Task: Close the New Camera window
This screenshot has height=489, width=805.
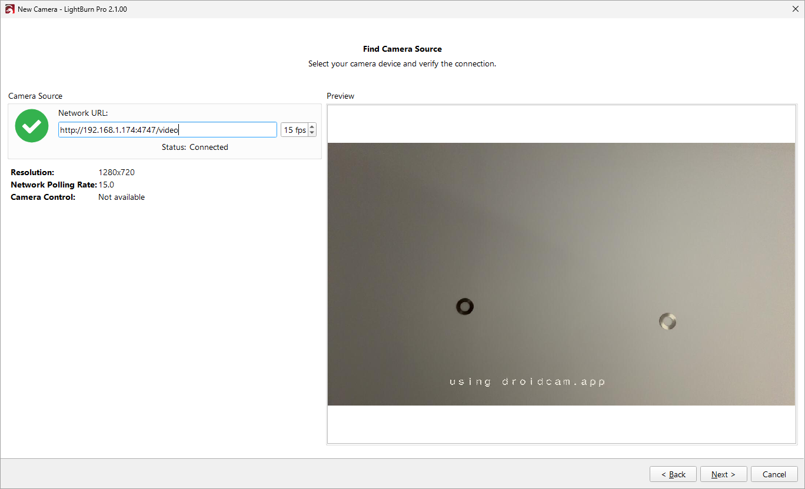Action: tap(796, 9)
